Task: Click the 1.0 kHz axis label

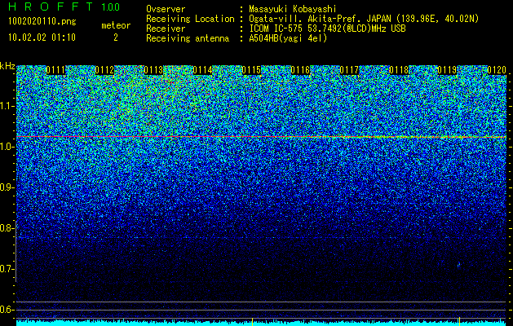Action: point(7,147)
